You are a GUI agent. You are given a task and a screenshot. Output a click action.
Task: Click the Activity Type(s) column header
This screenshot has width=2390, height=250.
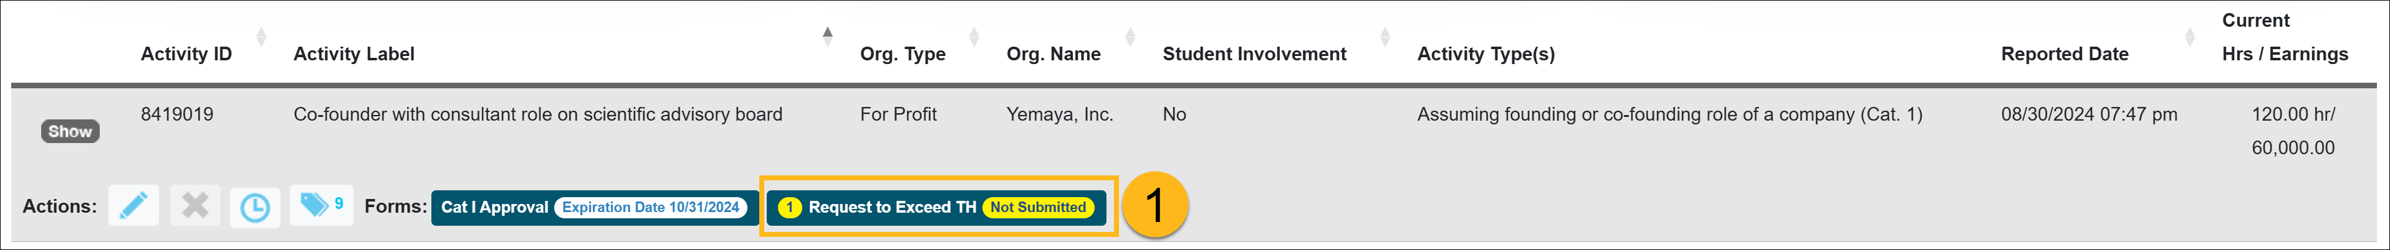(1485, 53)
